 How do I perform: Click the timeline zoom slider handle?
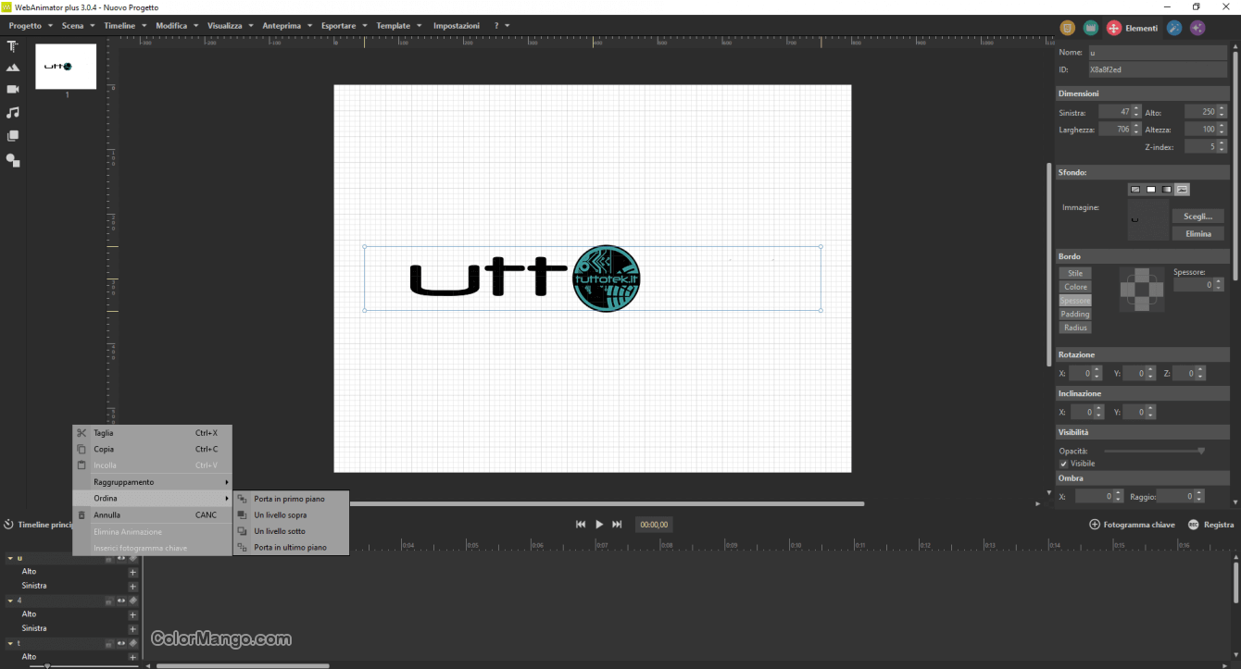click(46, 665)
